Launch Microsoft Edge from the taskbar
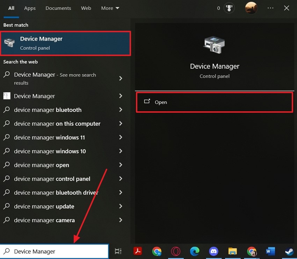Image resolution: width=297 pixels, height=259 pixels. (195, 251)
